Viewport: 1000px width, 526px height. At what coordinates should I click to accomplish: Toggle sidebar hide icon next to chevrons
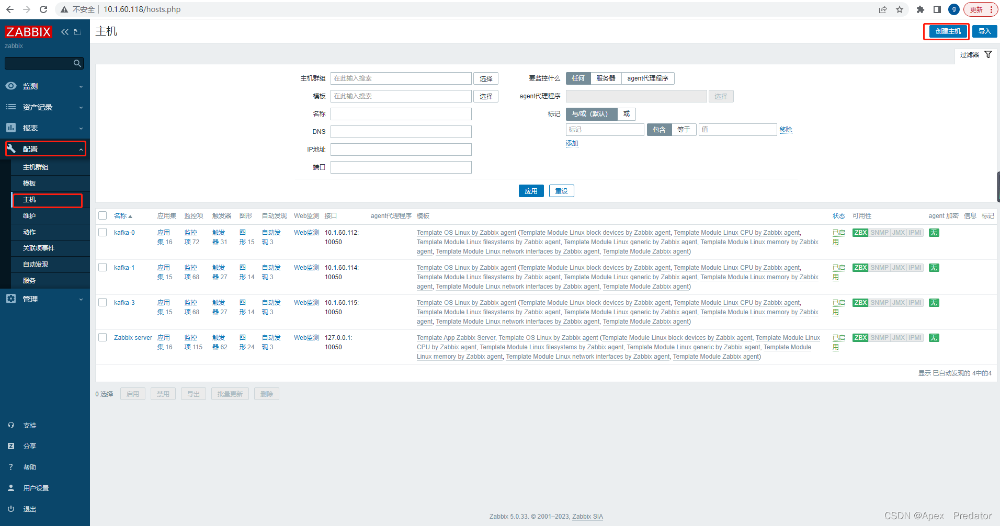77,32
